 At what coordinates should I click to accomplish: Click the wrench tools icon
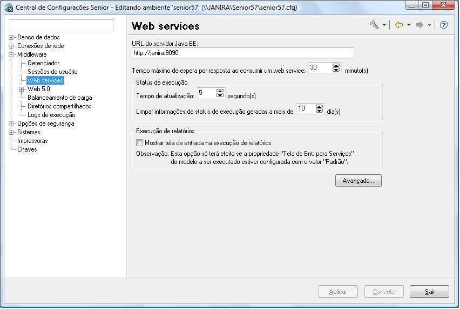click(374, 25)
